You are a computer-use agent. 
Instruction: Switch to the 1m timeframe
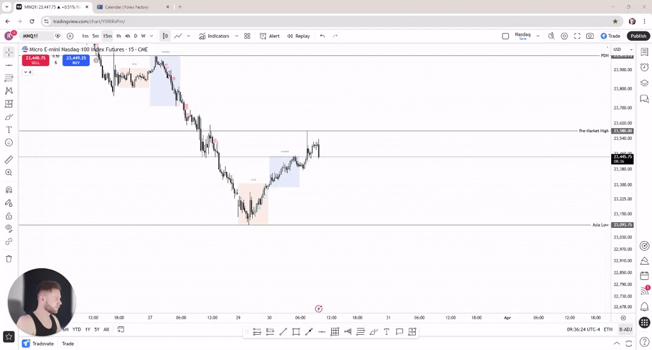click(85, 36)
